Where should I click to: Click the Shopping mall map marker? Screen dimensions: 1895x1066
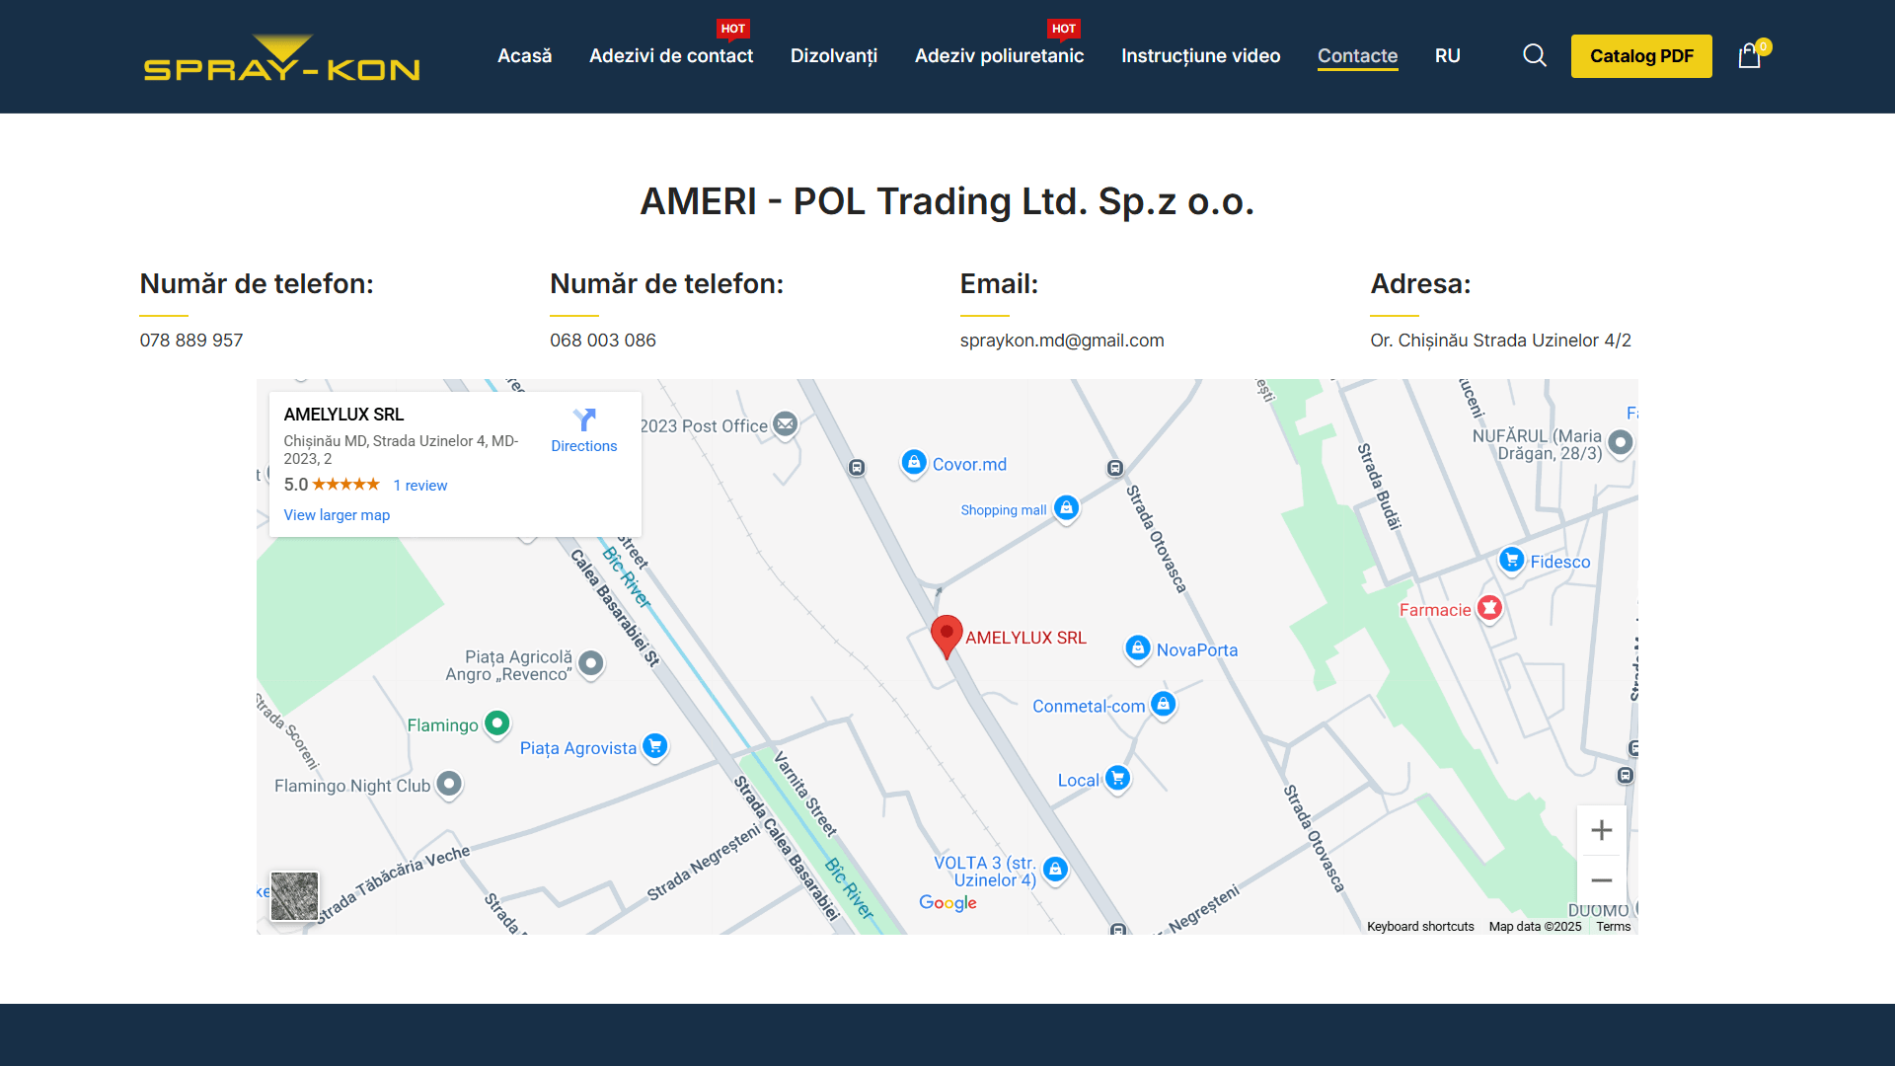tap(1066, 508)
